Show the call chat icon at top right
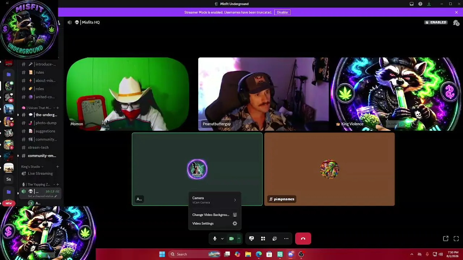463x260 pixels. pyautogui.click(x=456, y=22)
